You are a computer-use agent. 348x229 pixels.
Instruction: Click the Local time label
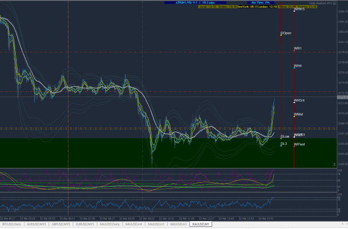pos(208,7)
